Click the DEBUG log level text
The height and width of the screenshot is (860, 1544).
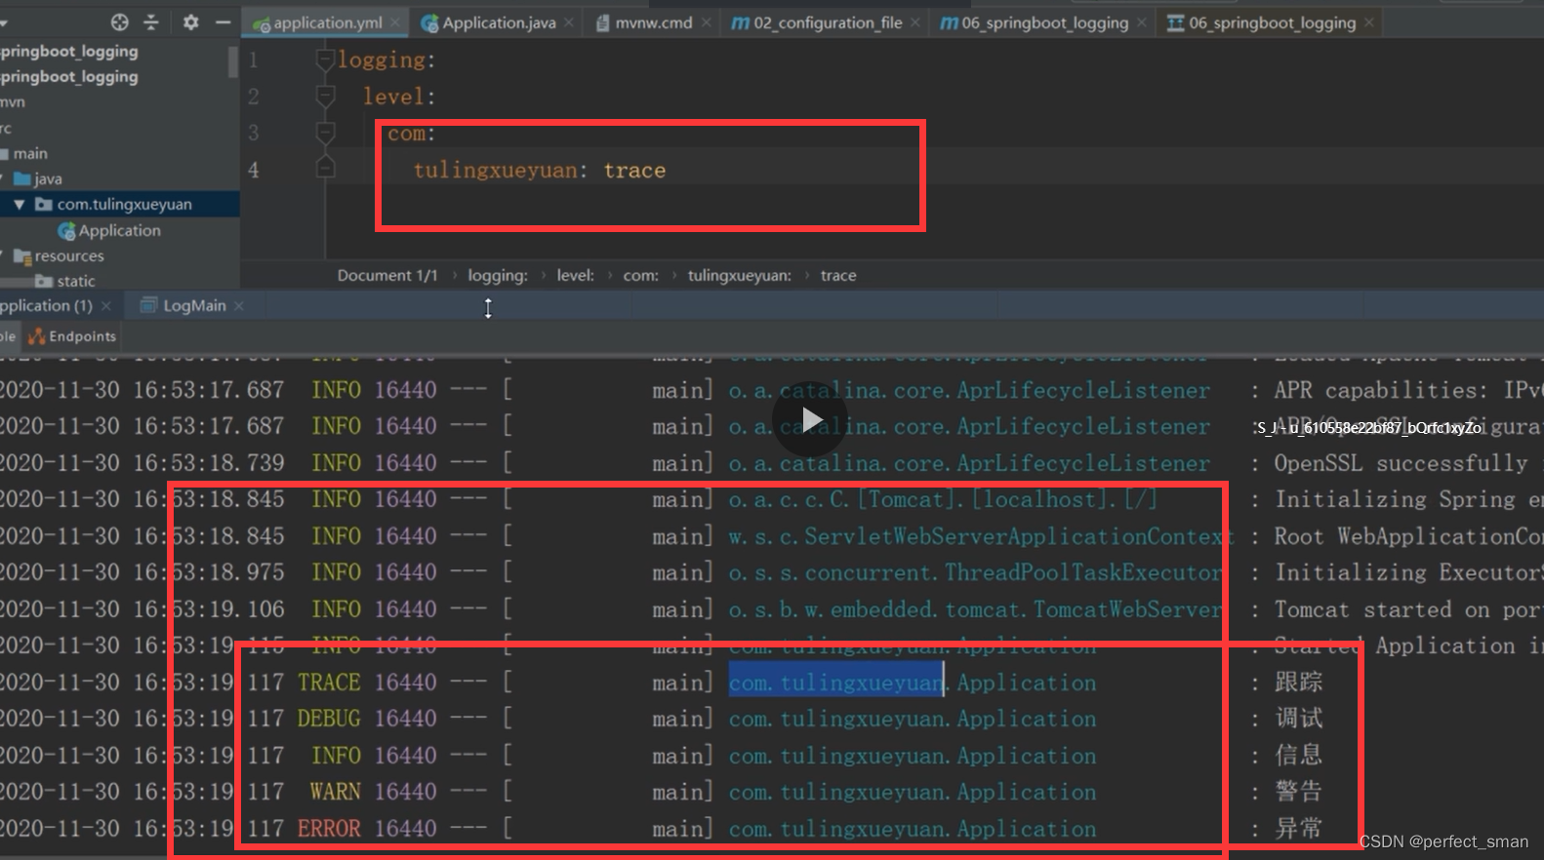(x=329, y=719)
